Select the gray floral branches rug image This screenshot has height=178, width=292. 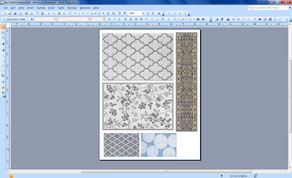138,106
